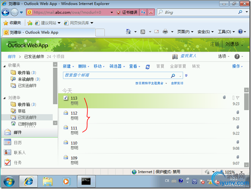Click the Read Mail icon in command bar
The image size is (251, 189).
(157, 31)
